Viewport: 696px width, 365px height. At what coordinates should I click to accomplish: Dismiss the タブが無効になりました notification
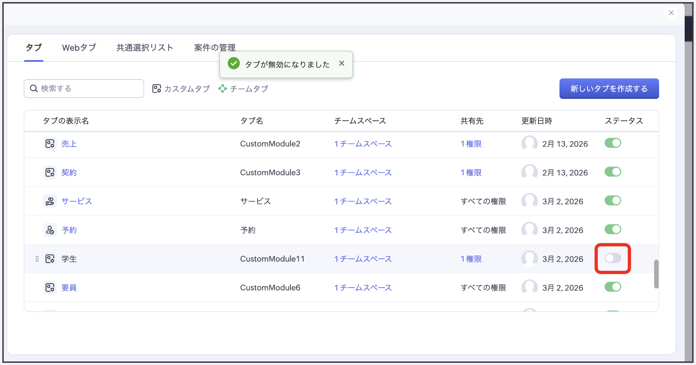pyautogui.click(x=342, y=63)
